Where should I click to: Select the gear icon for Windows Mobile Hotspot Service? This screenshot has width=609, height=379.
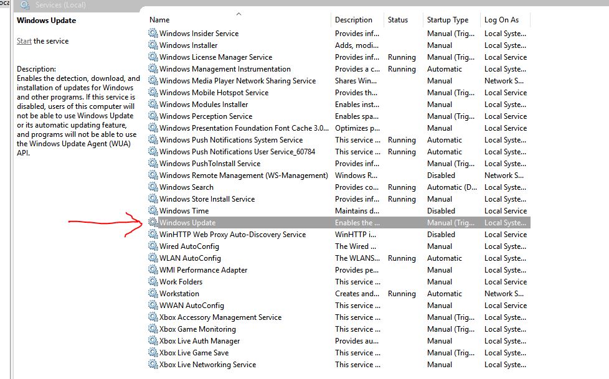153,93
